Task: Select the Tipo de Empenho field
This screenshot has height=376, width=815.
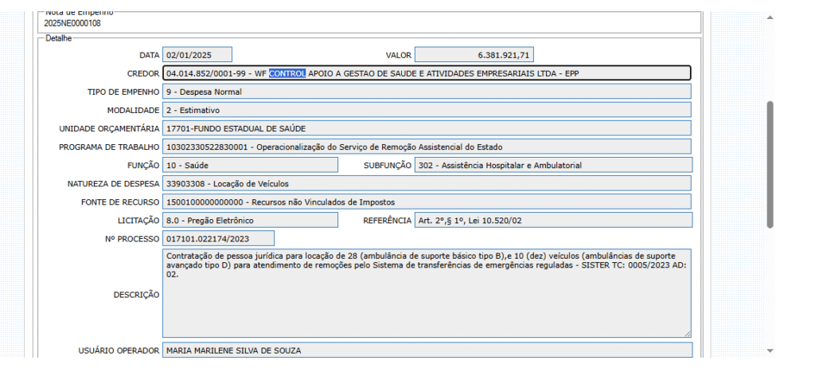Action: (x=427, y=92)
